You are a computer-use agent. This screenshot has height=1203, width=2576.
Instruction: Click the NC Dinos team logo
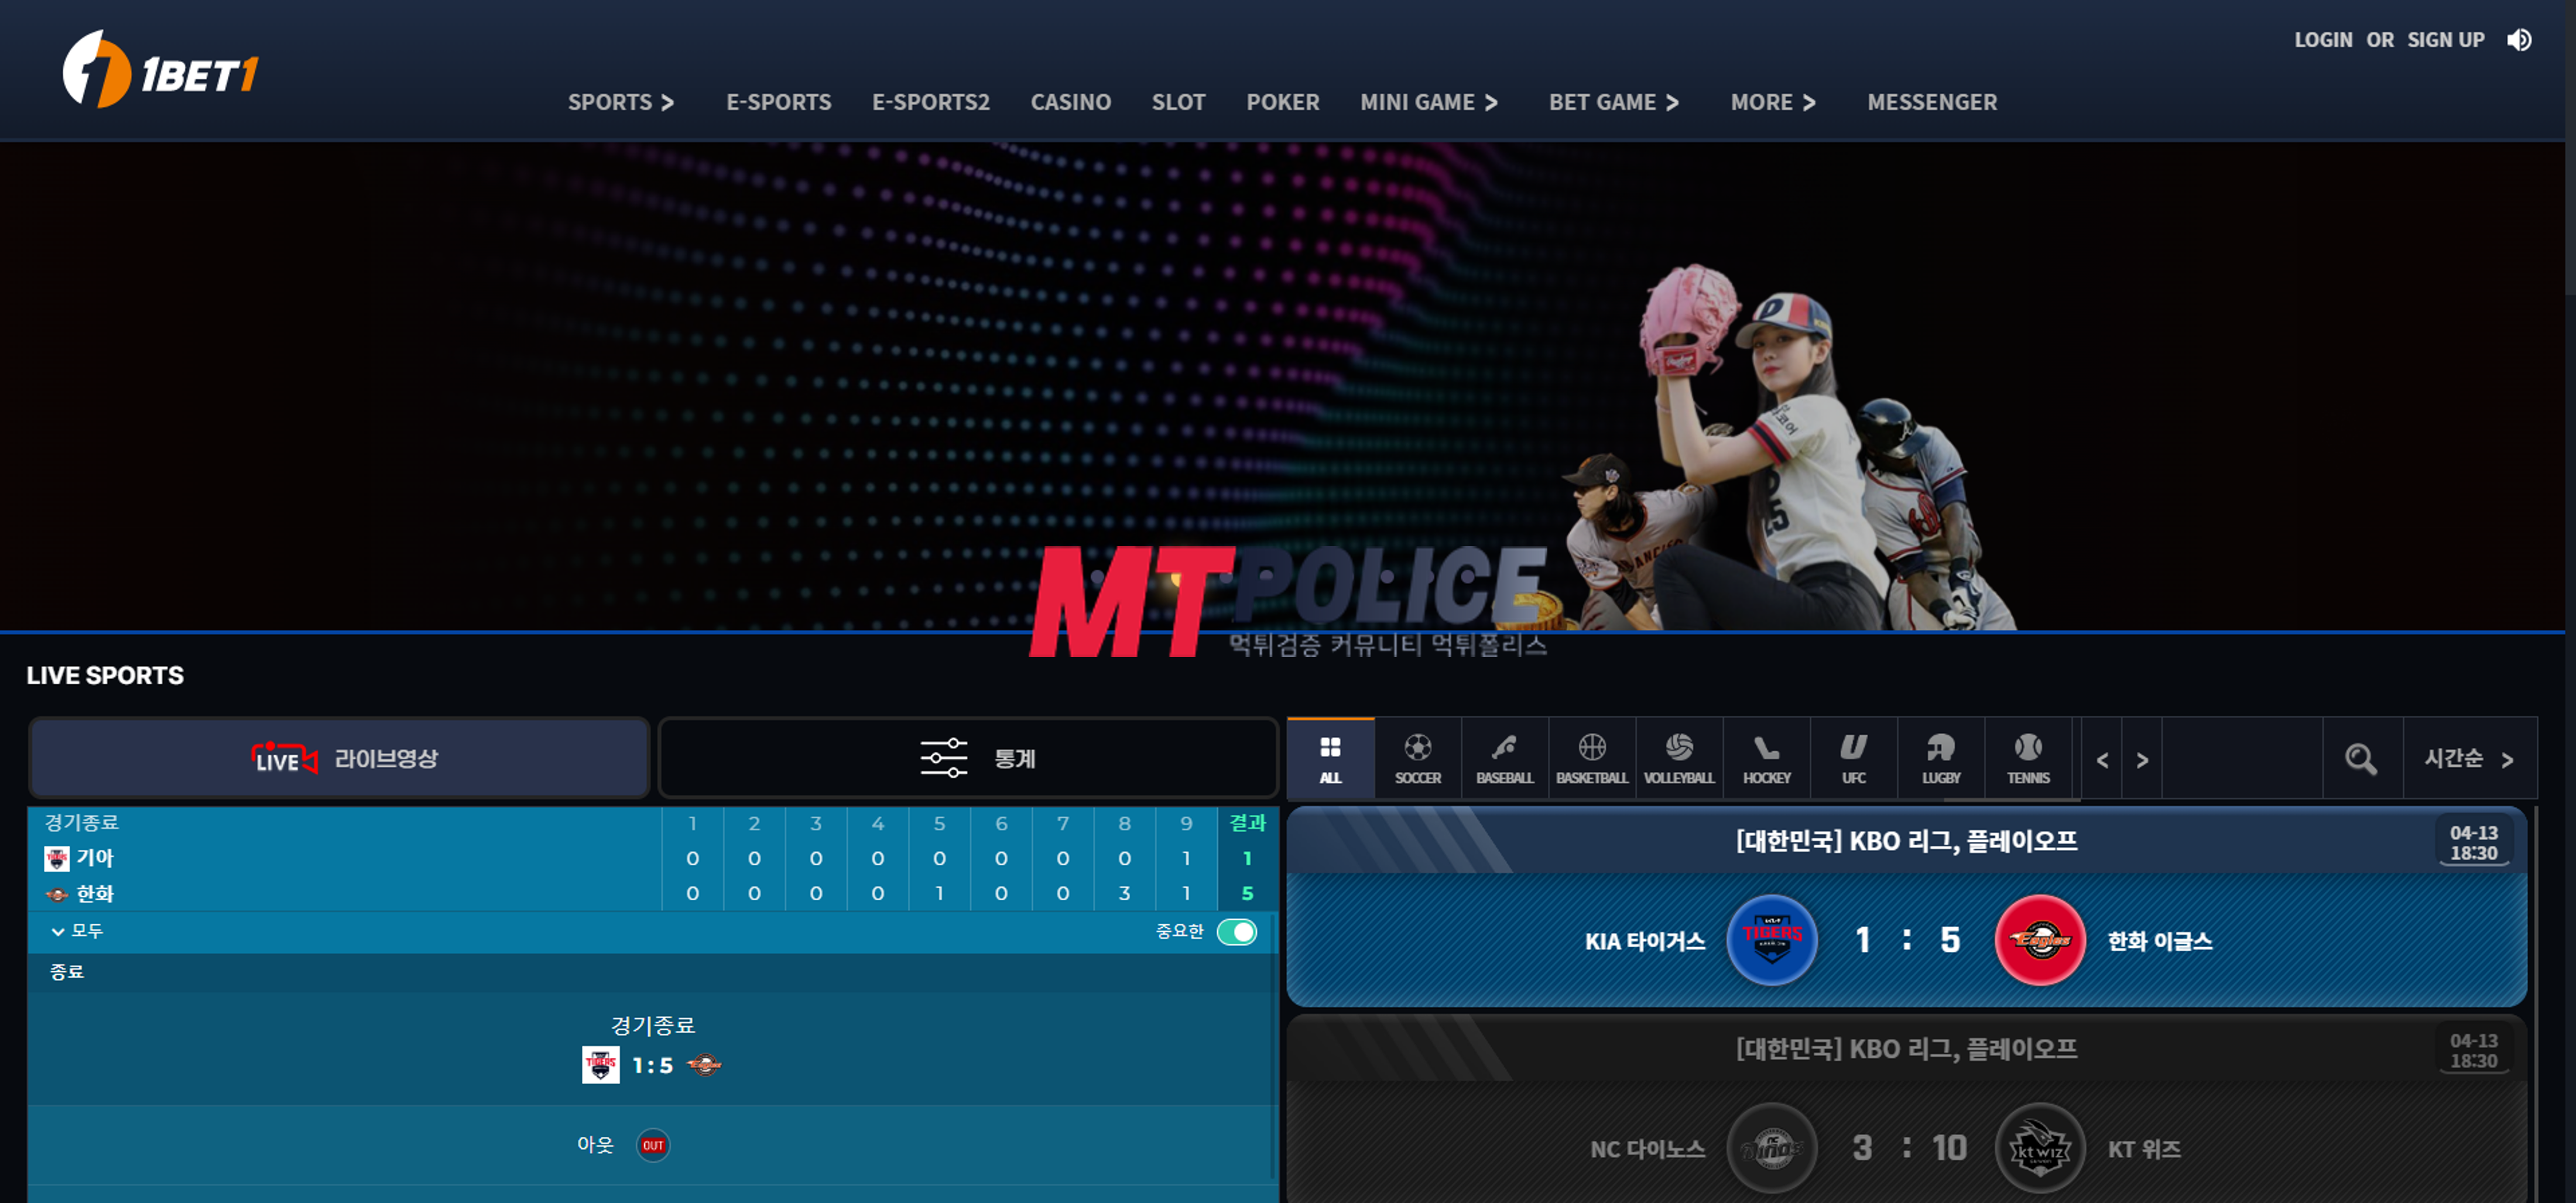click(1772, 1148)
